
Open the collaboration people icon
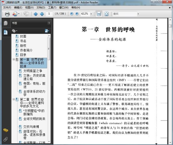point(15,14)
